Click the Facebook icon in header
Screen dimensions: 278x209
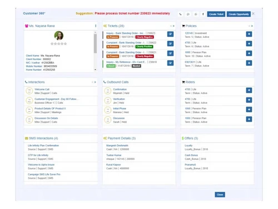pos(203,14)
